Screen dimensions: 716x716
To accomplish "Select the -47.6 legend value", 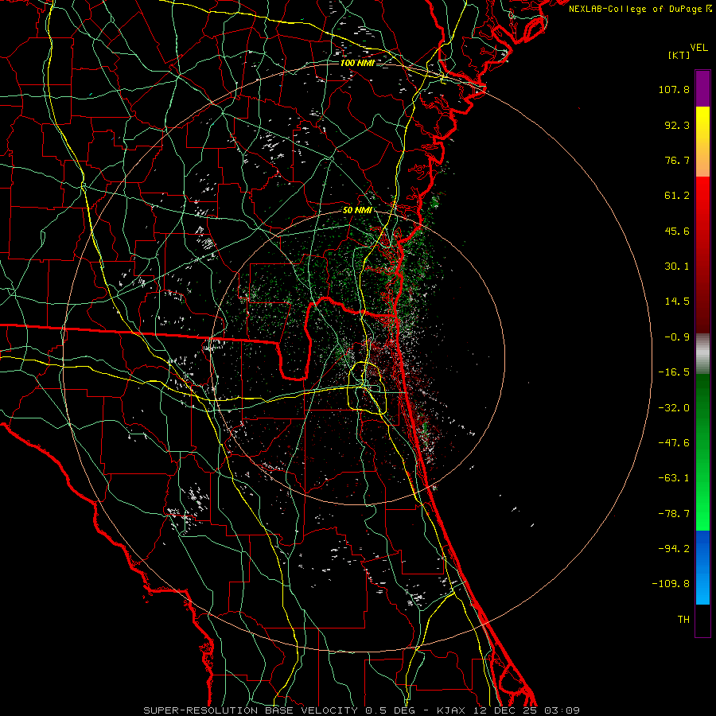I will click(674, 443).
